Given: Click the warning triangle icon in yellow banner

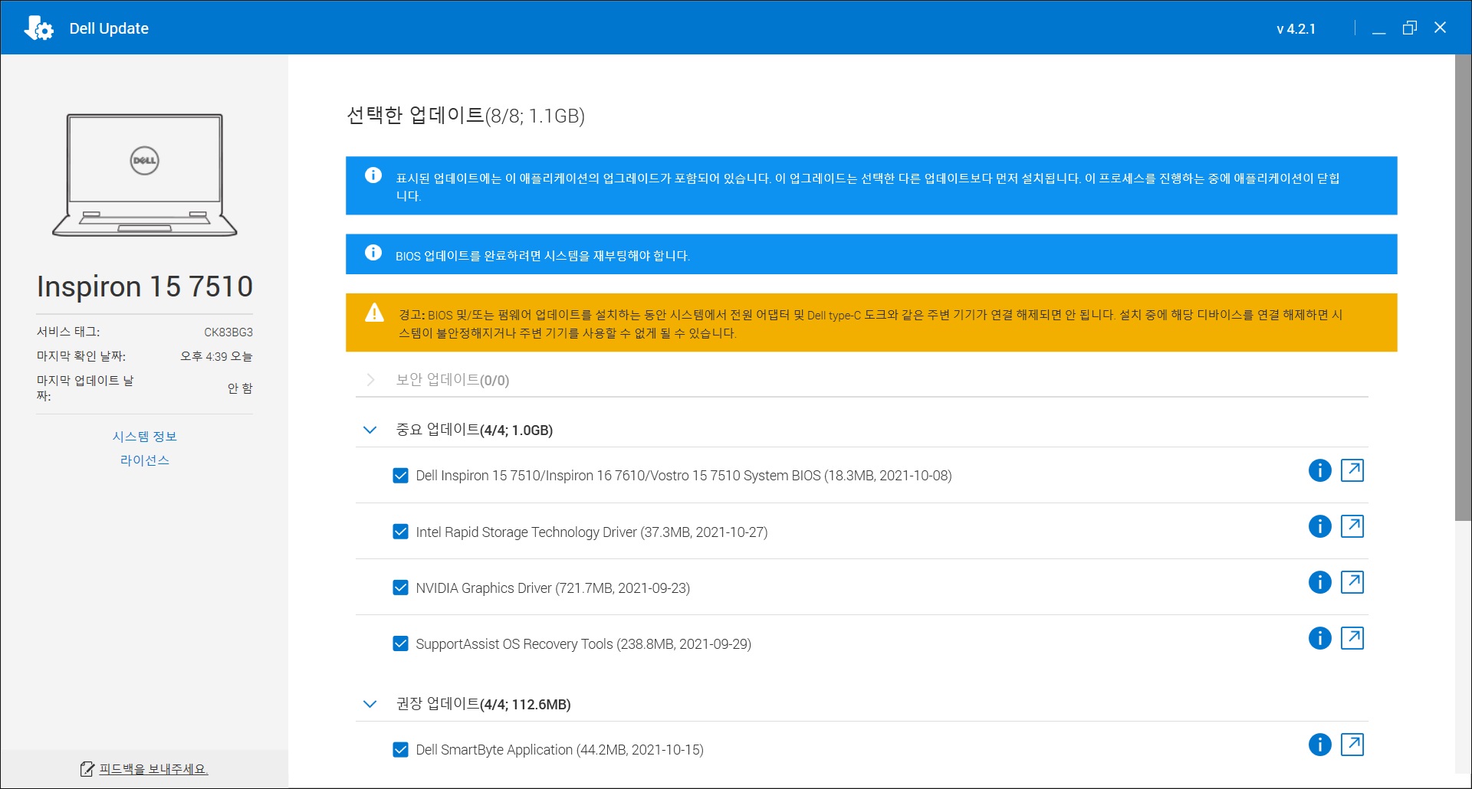Looking at the screenshot, I should pyautogui.click(x=374, y=313).
